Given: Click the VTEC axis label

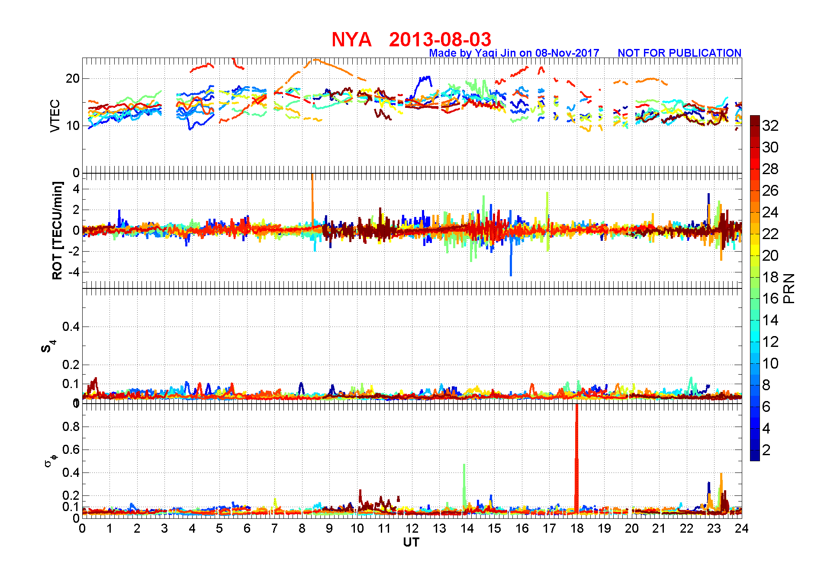Looking at the screenshot, I should 55,116.
